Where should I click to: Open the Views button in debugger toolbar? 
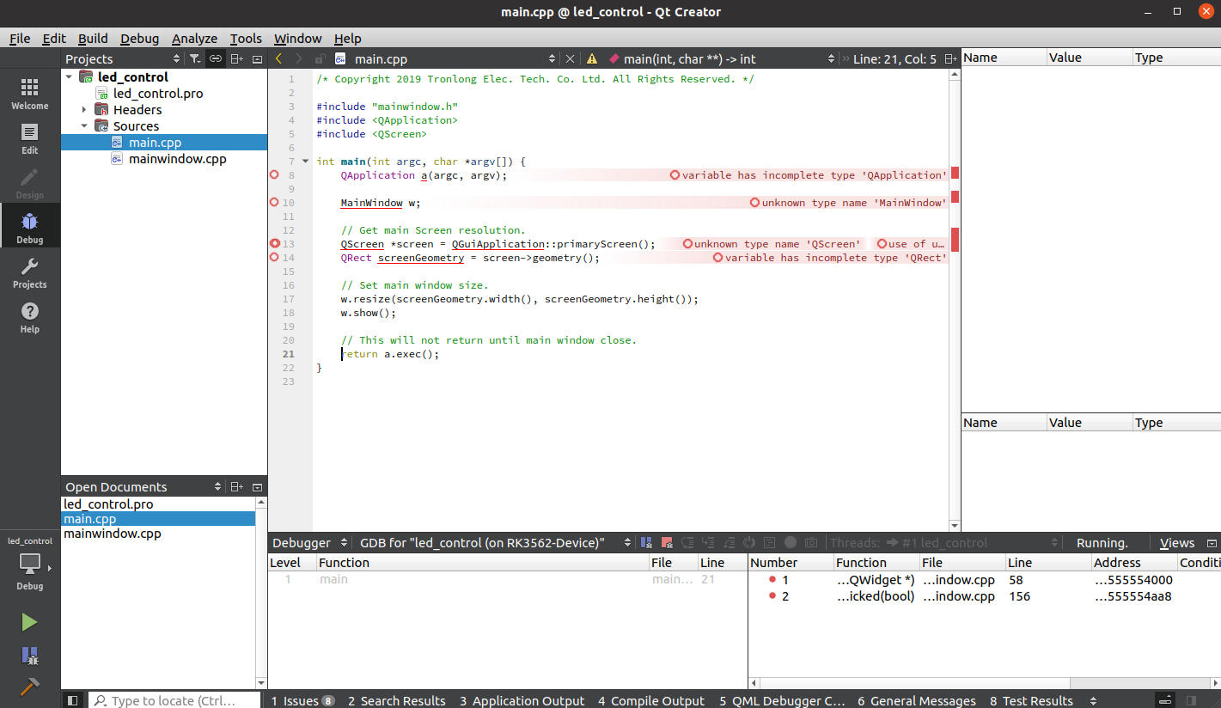[1176, 543]
